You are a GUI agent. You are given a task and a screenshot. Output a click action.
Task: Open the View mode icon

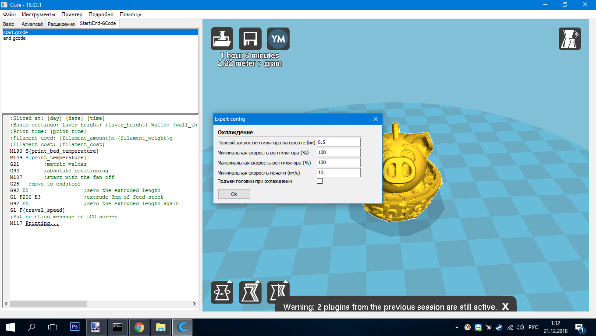(570, 38)
